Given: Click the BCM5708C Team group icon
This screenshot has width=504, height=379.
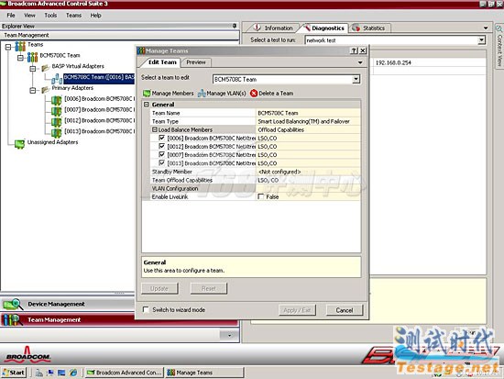Looking at the screenshot, I should 32,57.
